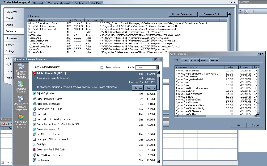Click the CamStudio program icon
The width and height of the screenshot is (267, 166).
34,114
